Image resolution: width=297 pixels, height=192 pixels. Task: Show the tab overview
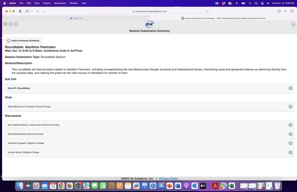click(292, 11)
